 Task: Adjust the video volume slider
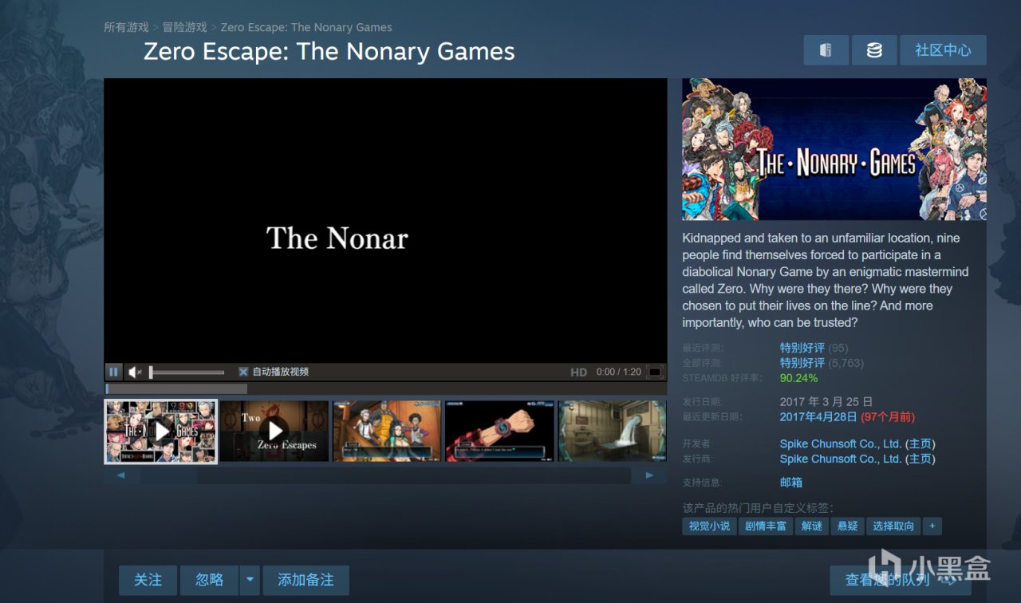click(x=187, y=372)
